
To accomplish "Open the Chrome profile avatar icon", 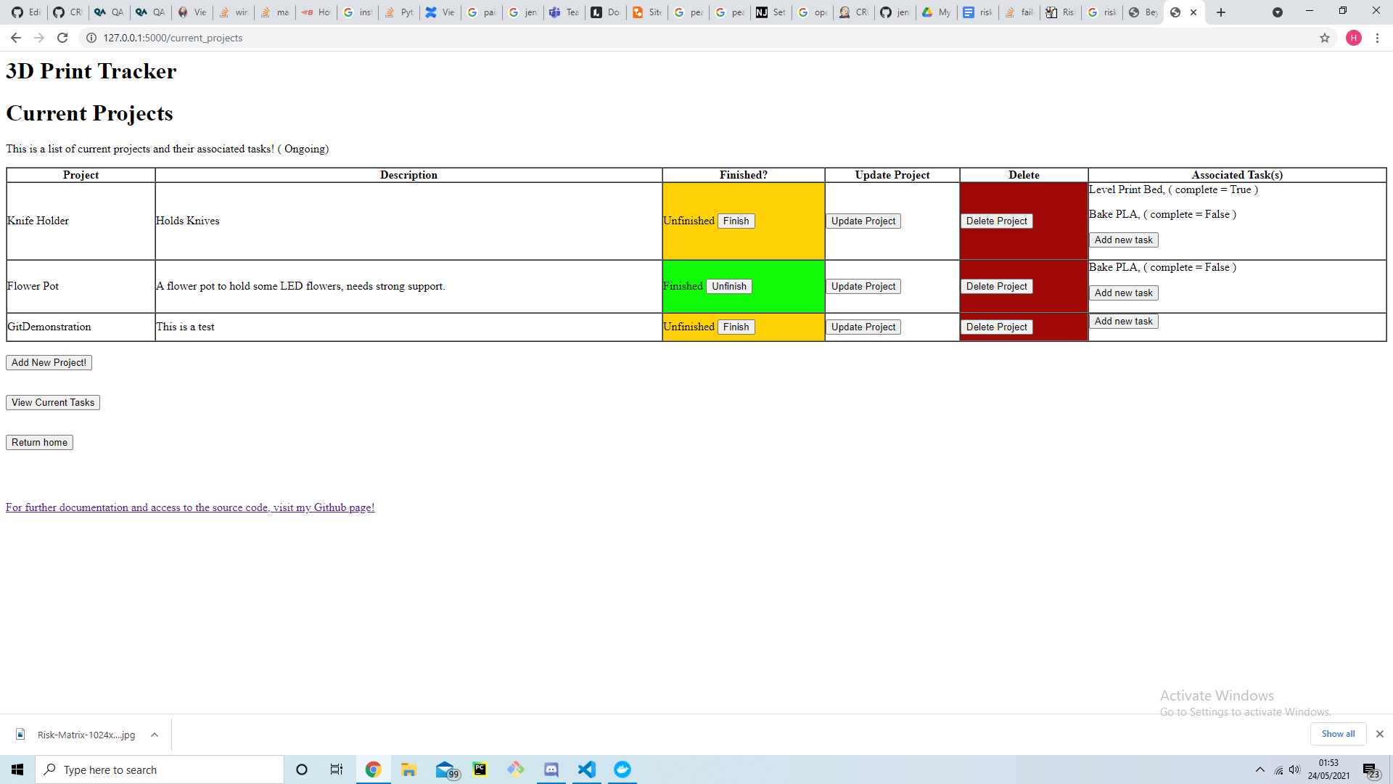I will point(1354,38).
